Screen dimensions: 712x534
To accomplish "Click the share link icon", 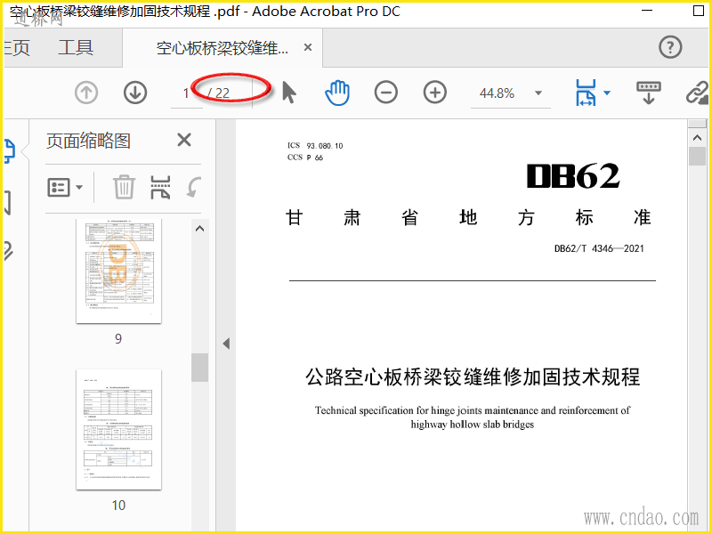I will [698, 93].
